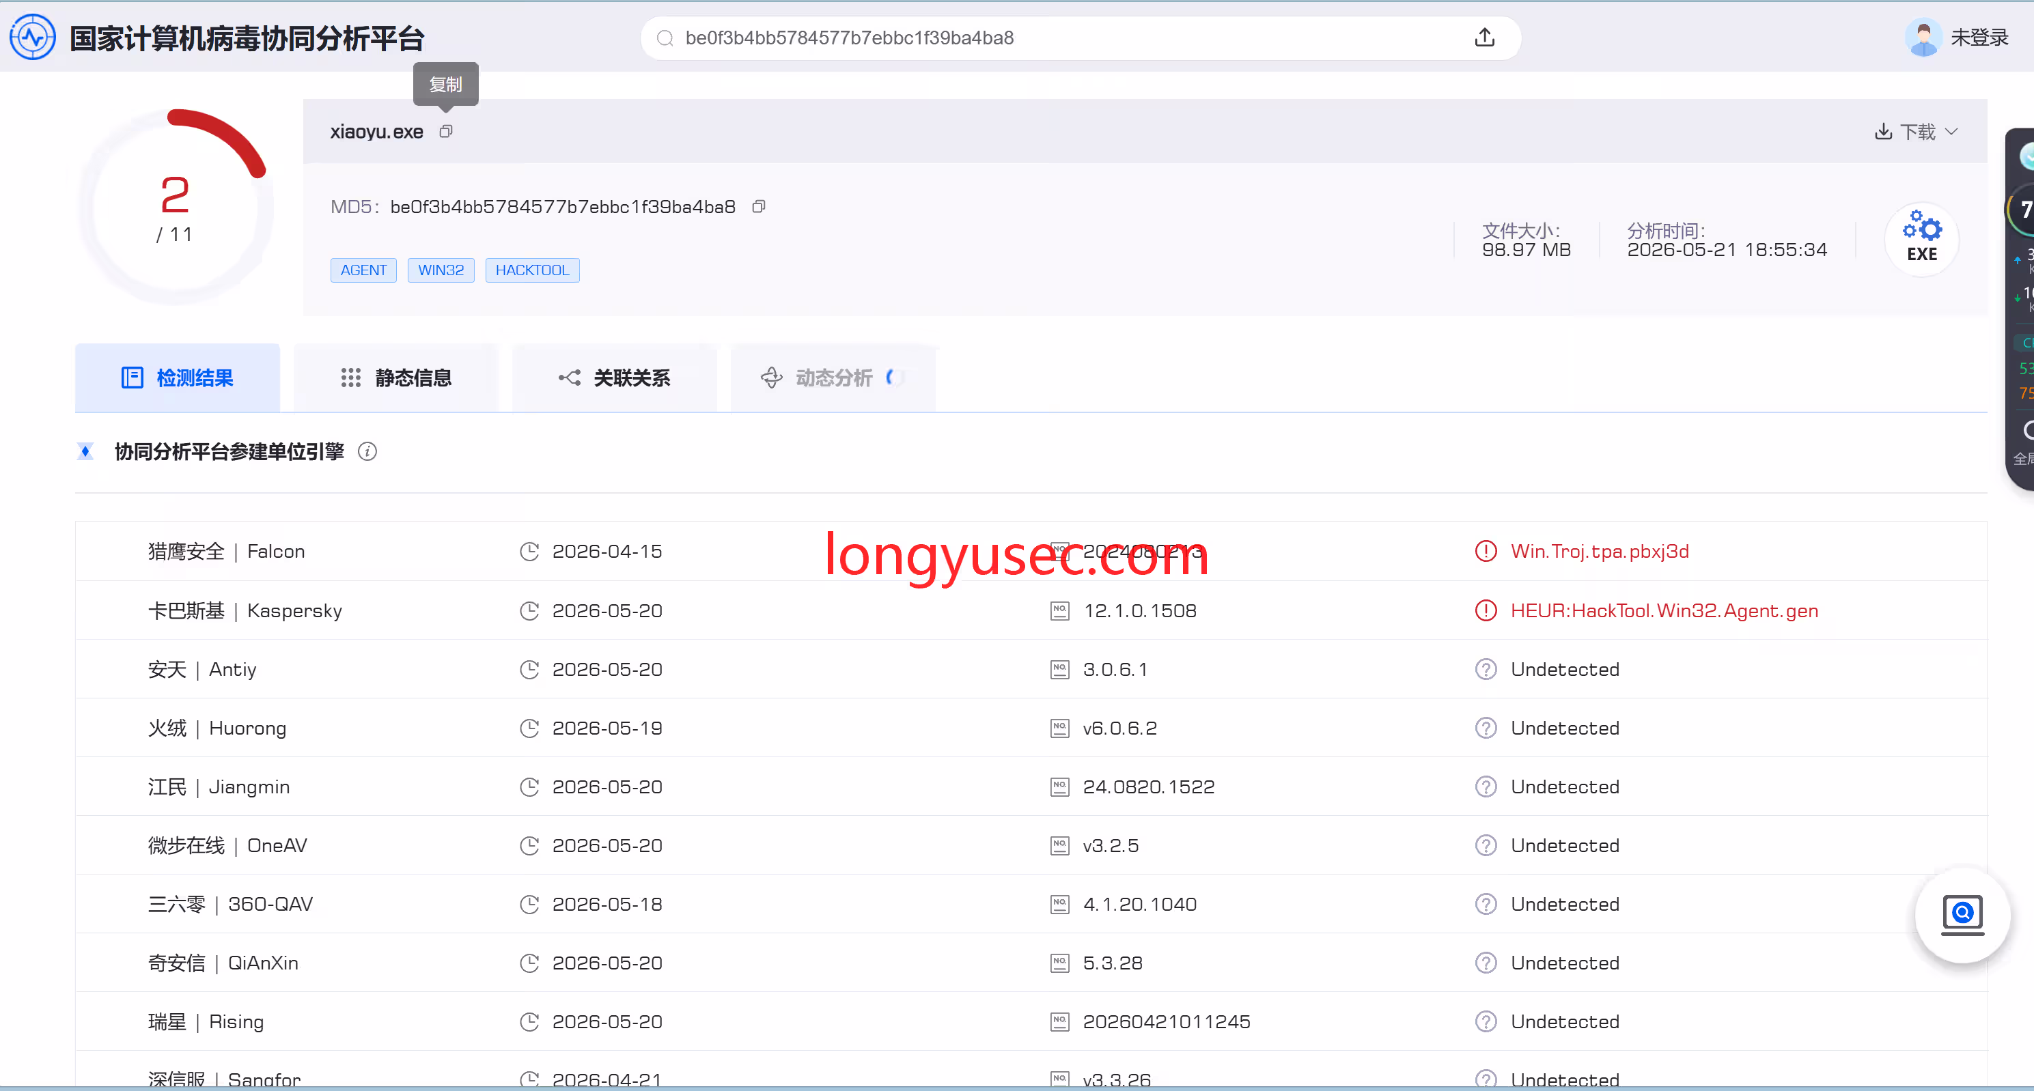The width and height of the screenshot is (2034, 1091).
Task: Click the 协同分析平台参建单位引擎 heading
Action: (229, 451)
